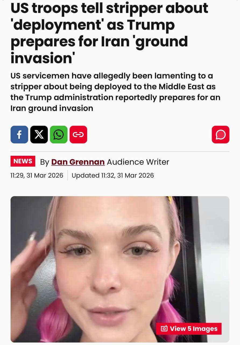Tap the camera icon in gallery badge

point(164,329)
